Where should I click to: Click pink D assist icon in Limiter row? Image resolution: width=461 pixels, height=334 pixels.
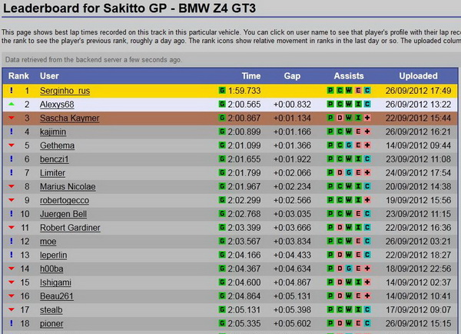point(340,172)
